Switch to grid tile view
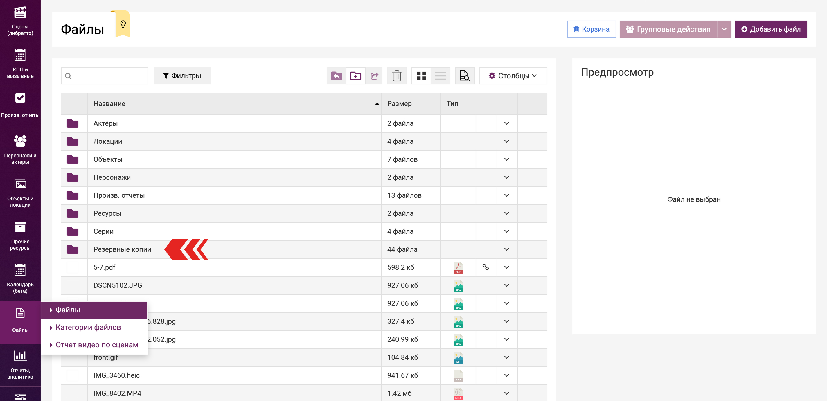The image size is (827, 401). coord(421,76)
